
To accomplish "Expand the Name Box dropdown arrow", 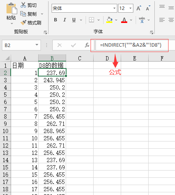I will tap(37, 45).
